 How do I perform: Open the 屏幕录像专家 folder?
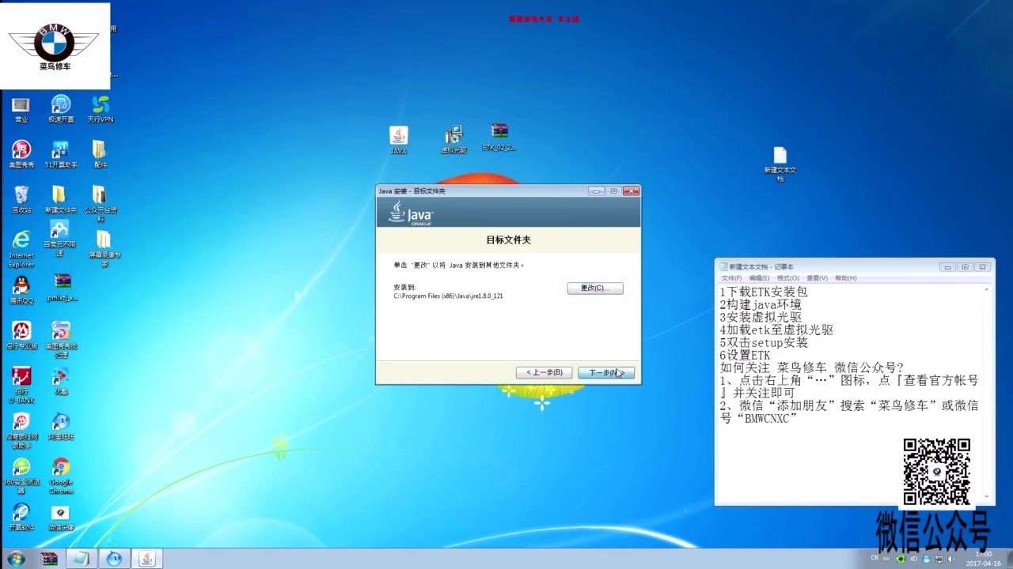104,249
